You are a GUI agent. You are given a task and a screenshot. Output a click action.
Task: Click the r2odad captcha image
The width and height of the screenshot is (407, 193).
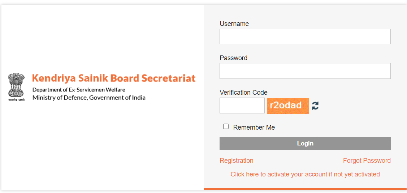coord(288,106)
